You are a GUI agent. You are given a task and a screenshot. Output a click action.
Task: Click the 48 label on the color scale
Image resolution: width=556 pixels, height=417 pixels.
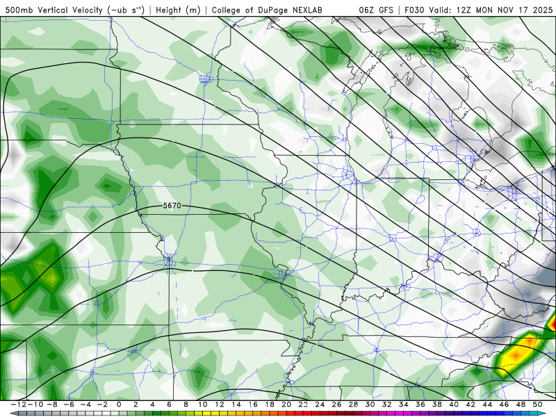(521, 404)
